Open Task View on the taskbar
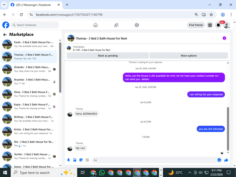Image resolution: width=236 pixels, height=177 pixels. (83, 173)
